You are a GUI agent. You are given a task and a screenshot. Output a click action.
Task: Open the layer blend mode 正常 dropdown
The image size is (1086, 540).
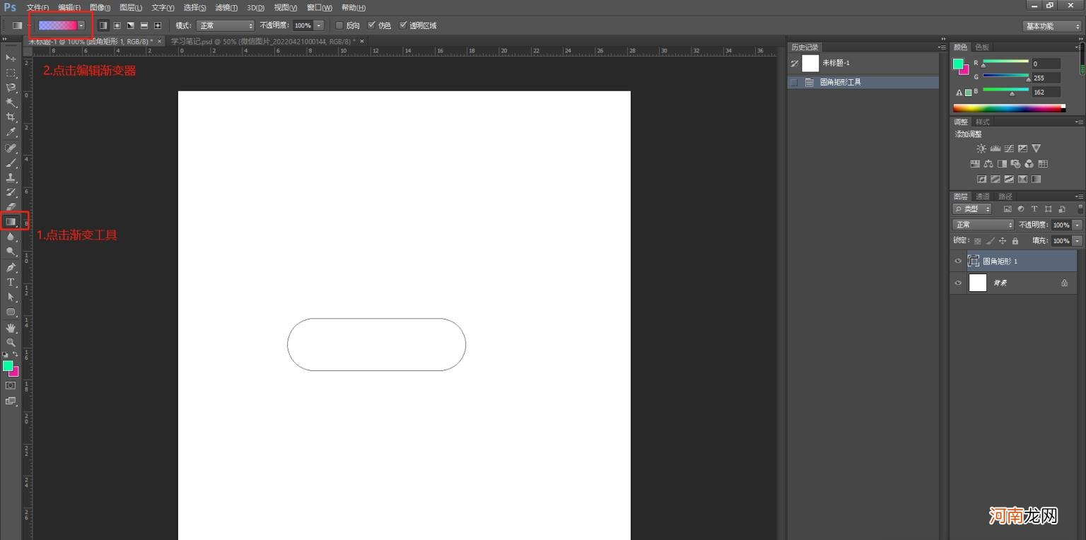pos(983,225)
